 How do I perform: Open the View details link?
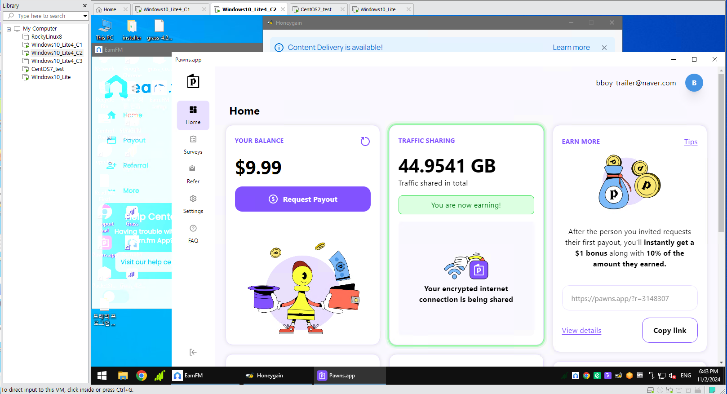(581, 331)
